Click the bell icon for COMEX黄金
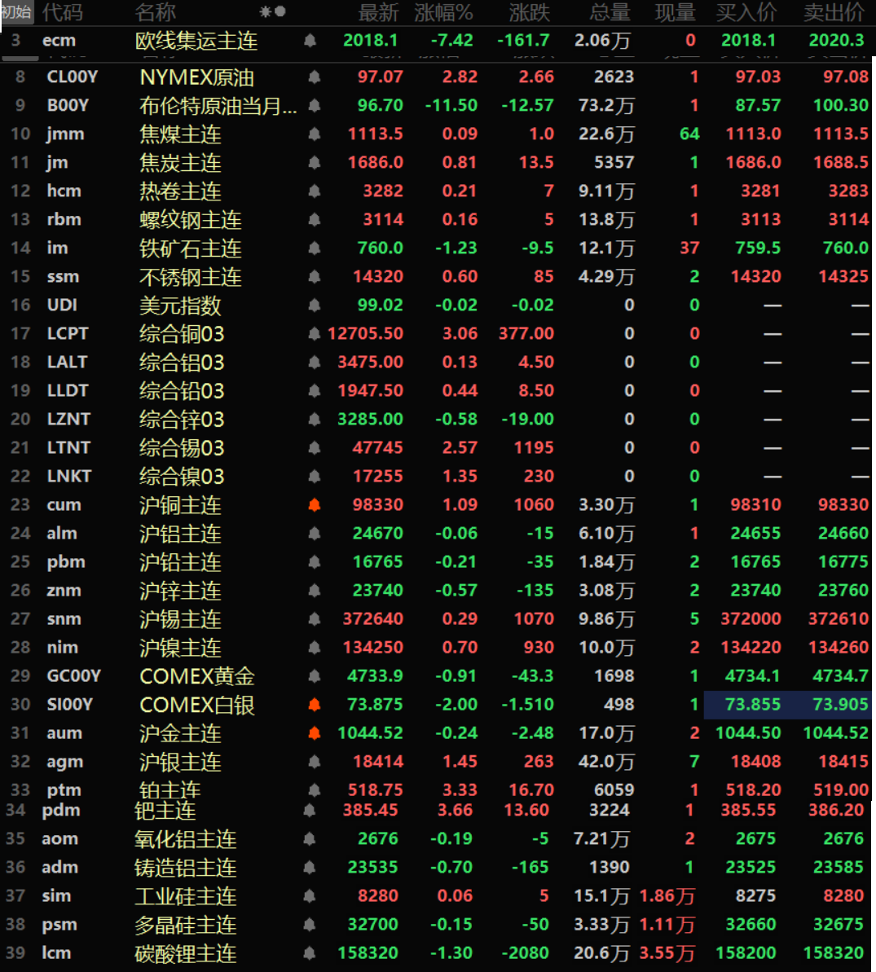The width and height of the screenshot is (876, 972). click(x=315, y=676)
